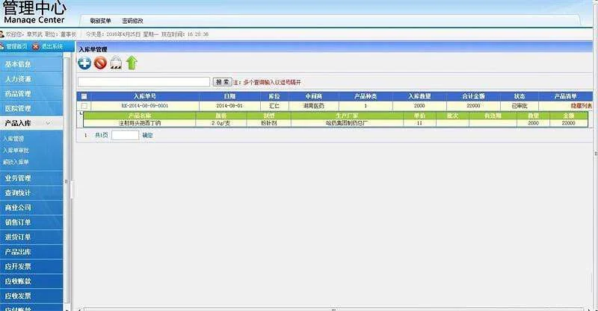The width and height of the screenshot is (598, 311).
Task: Click the 确定 page confirm link
Action: coord(147,135)
